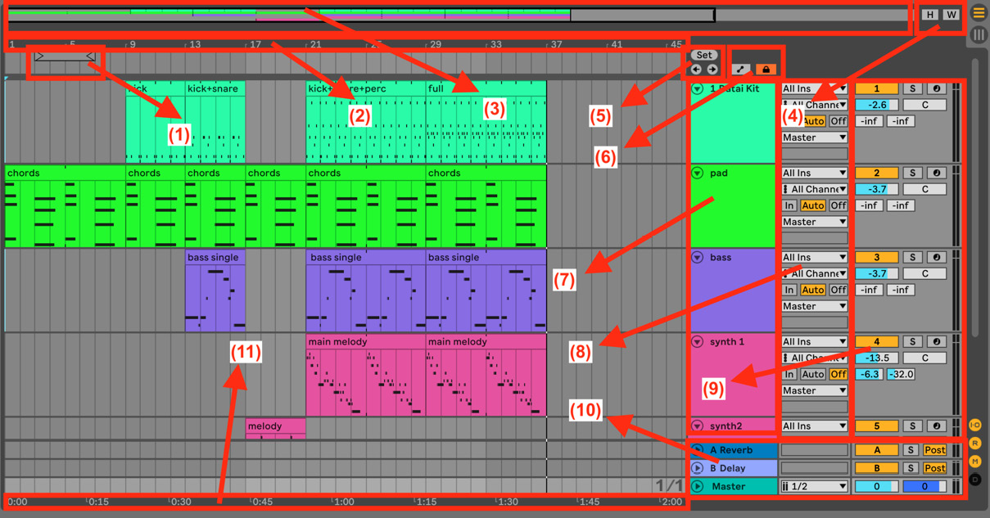The height and width of the screenshot is (518, 990).
Task: Jump to previous locator arrow
Action: point(696,70)
